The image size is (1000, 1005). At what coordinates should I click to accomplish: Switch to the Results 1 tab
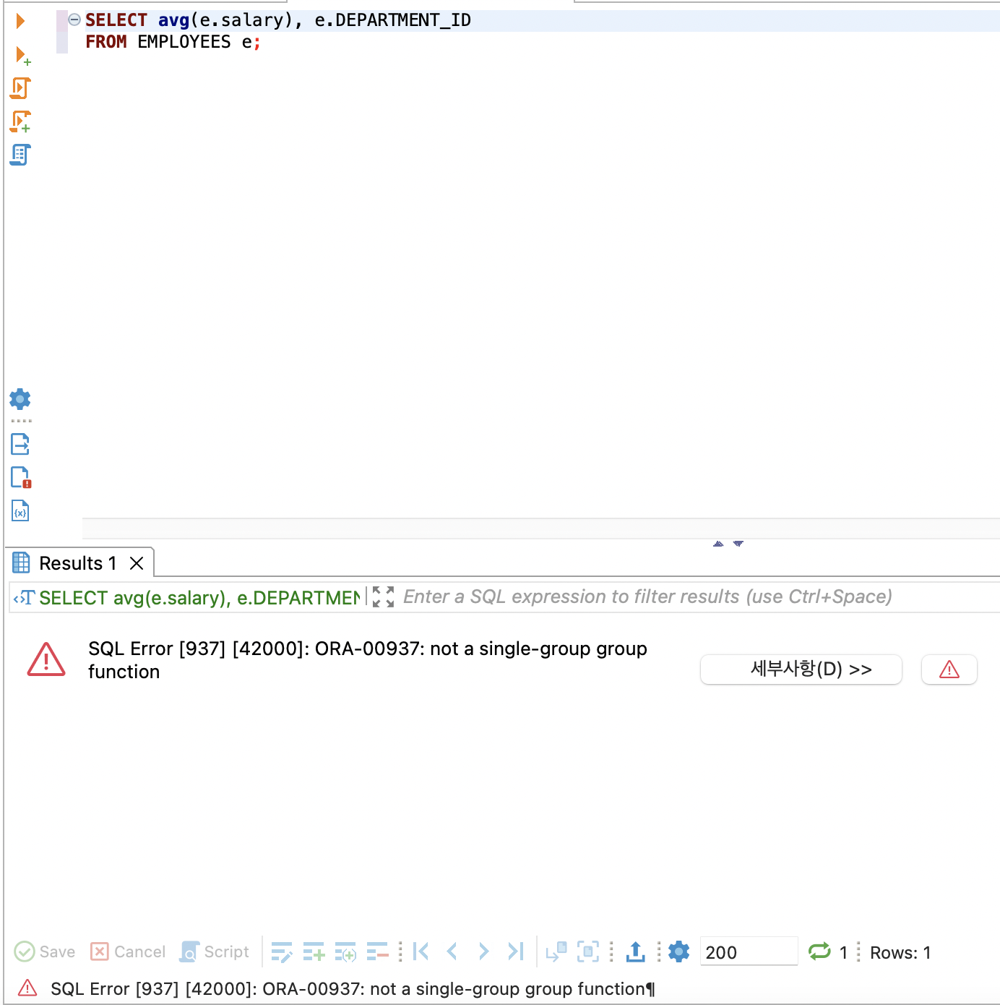(77, 563)
